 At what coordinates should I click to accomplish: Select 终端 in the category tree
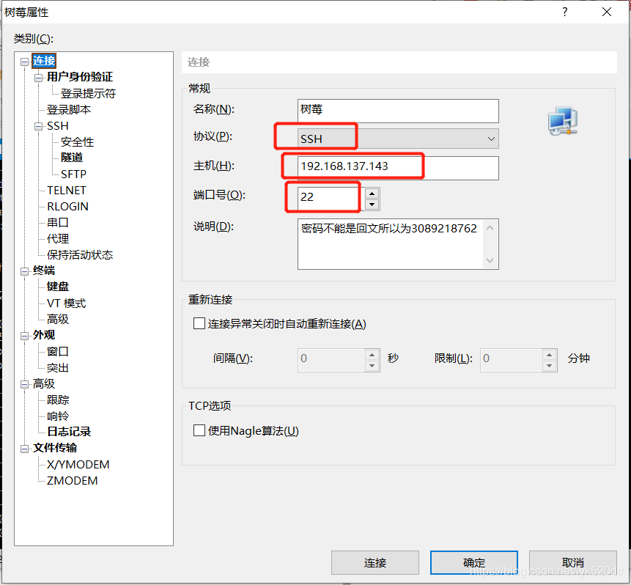tap(44, 271)
